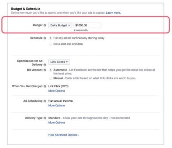Expand the Link Clicks optimization dropdown
The height and width of the screenshot is (148, 172).
[x=59, y=62]
